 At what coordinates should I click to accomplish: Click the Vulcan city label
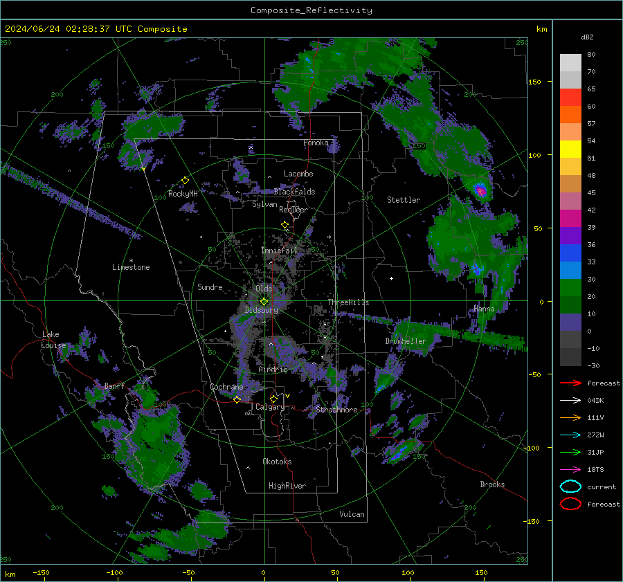pyautogui.click(x=352, y=514)
